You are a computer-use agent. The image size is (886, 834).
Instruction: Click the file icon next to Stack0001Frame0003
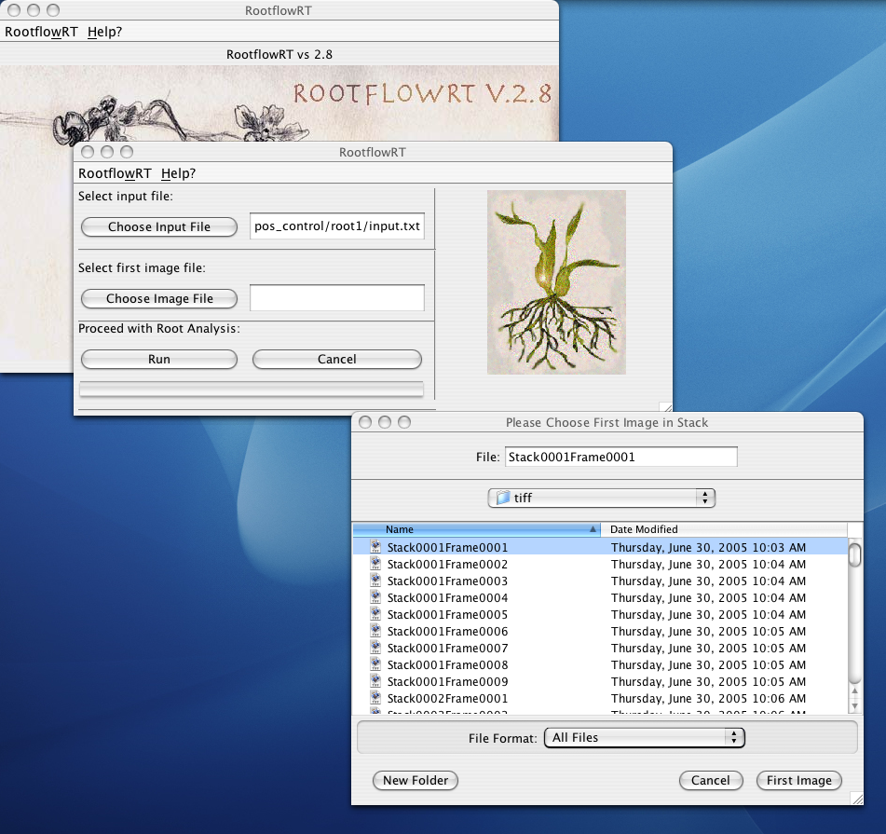(375, 581)
